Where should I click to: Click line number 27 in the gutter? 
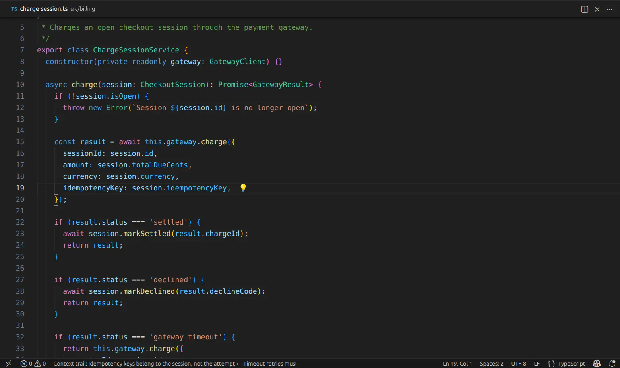pyautogui.click(x=20, y=280)
